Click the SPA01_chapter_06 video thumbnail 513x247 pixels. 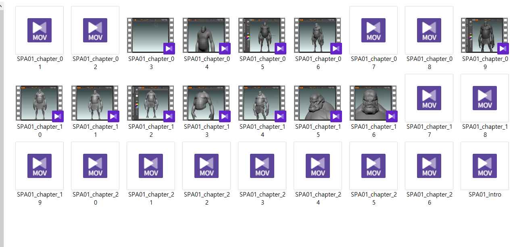(318, 36)
